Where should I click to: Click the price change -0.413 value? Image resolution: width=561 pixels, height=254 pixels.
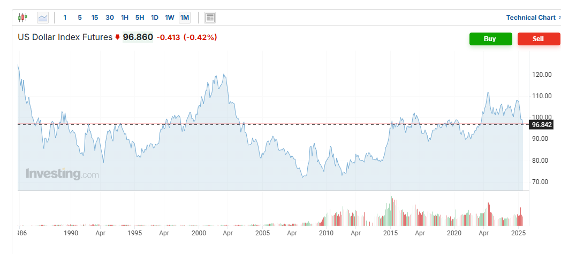pyautogui.click(x=168, y=37)
